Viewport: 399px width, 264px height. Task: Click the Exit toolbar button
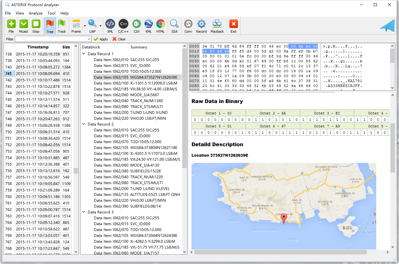click(x=234, y=26)
